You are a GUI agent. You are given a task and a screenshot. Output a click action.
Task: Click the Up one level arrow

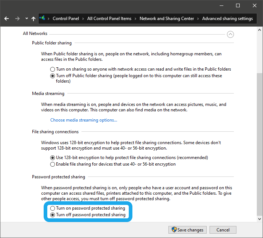tap(33, 19)
